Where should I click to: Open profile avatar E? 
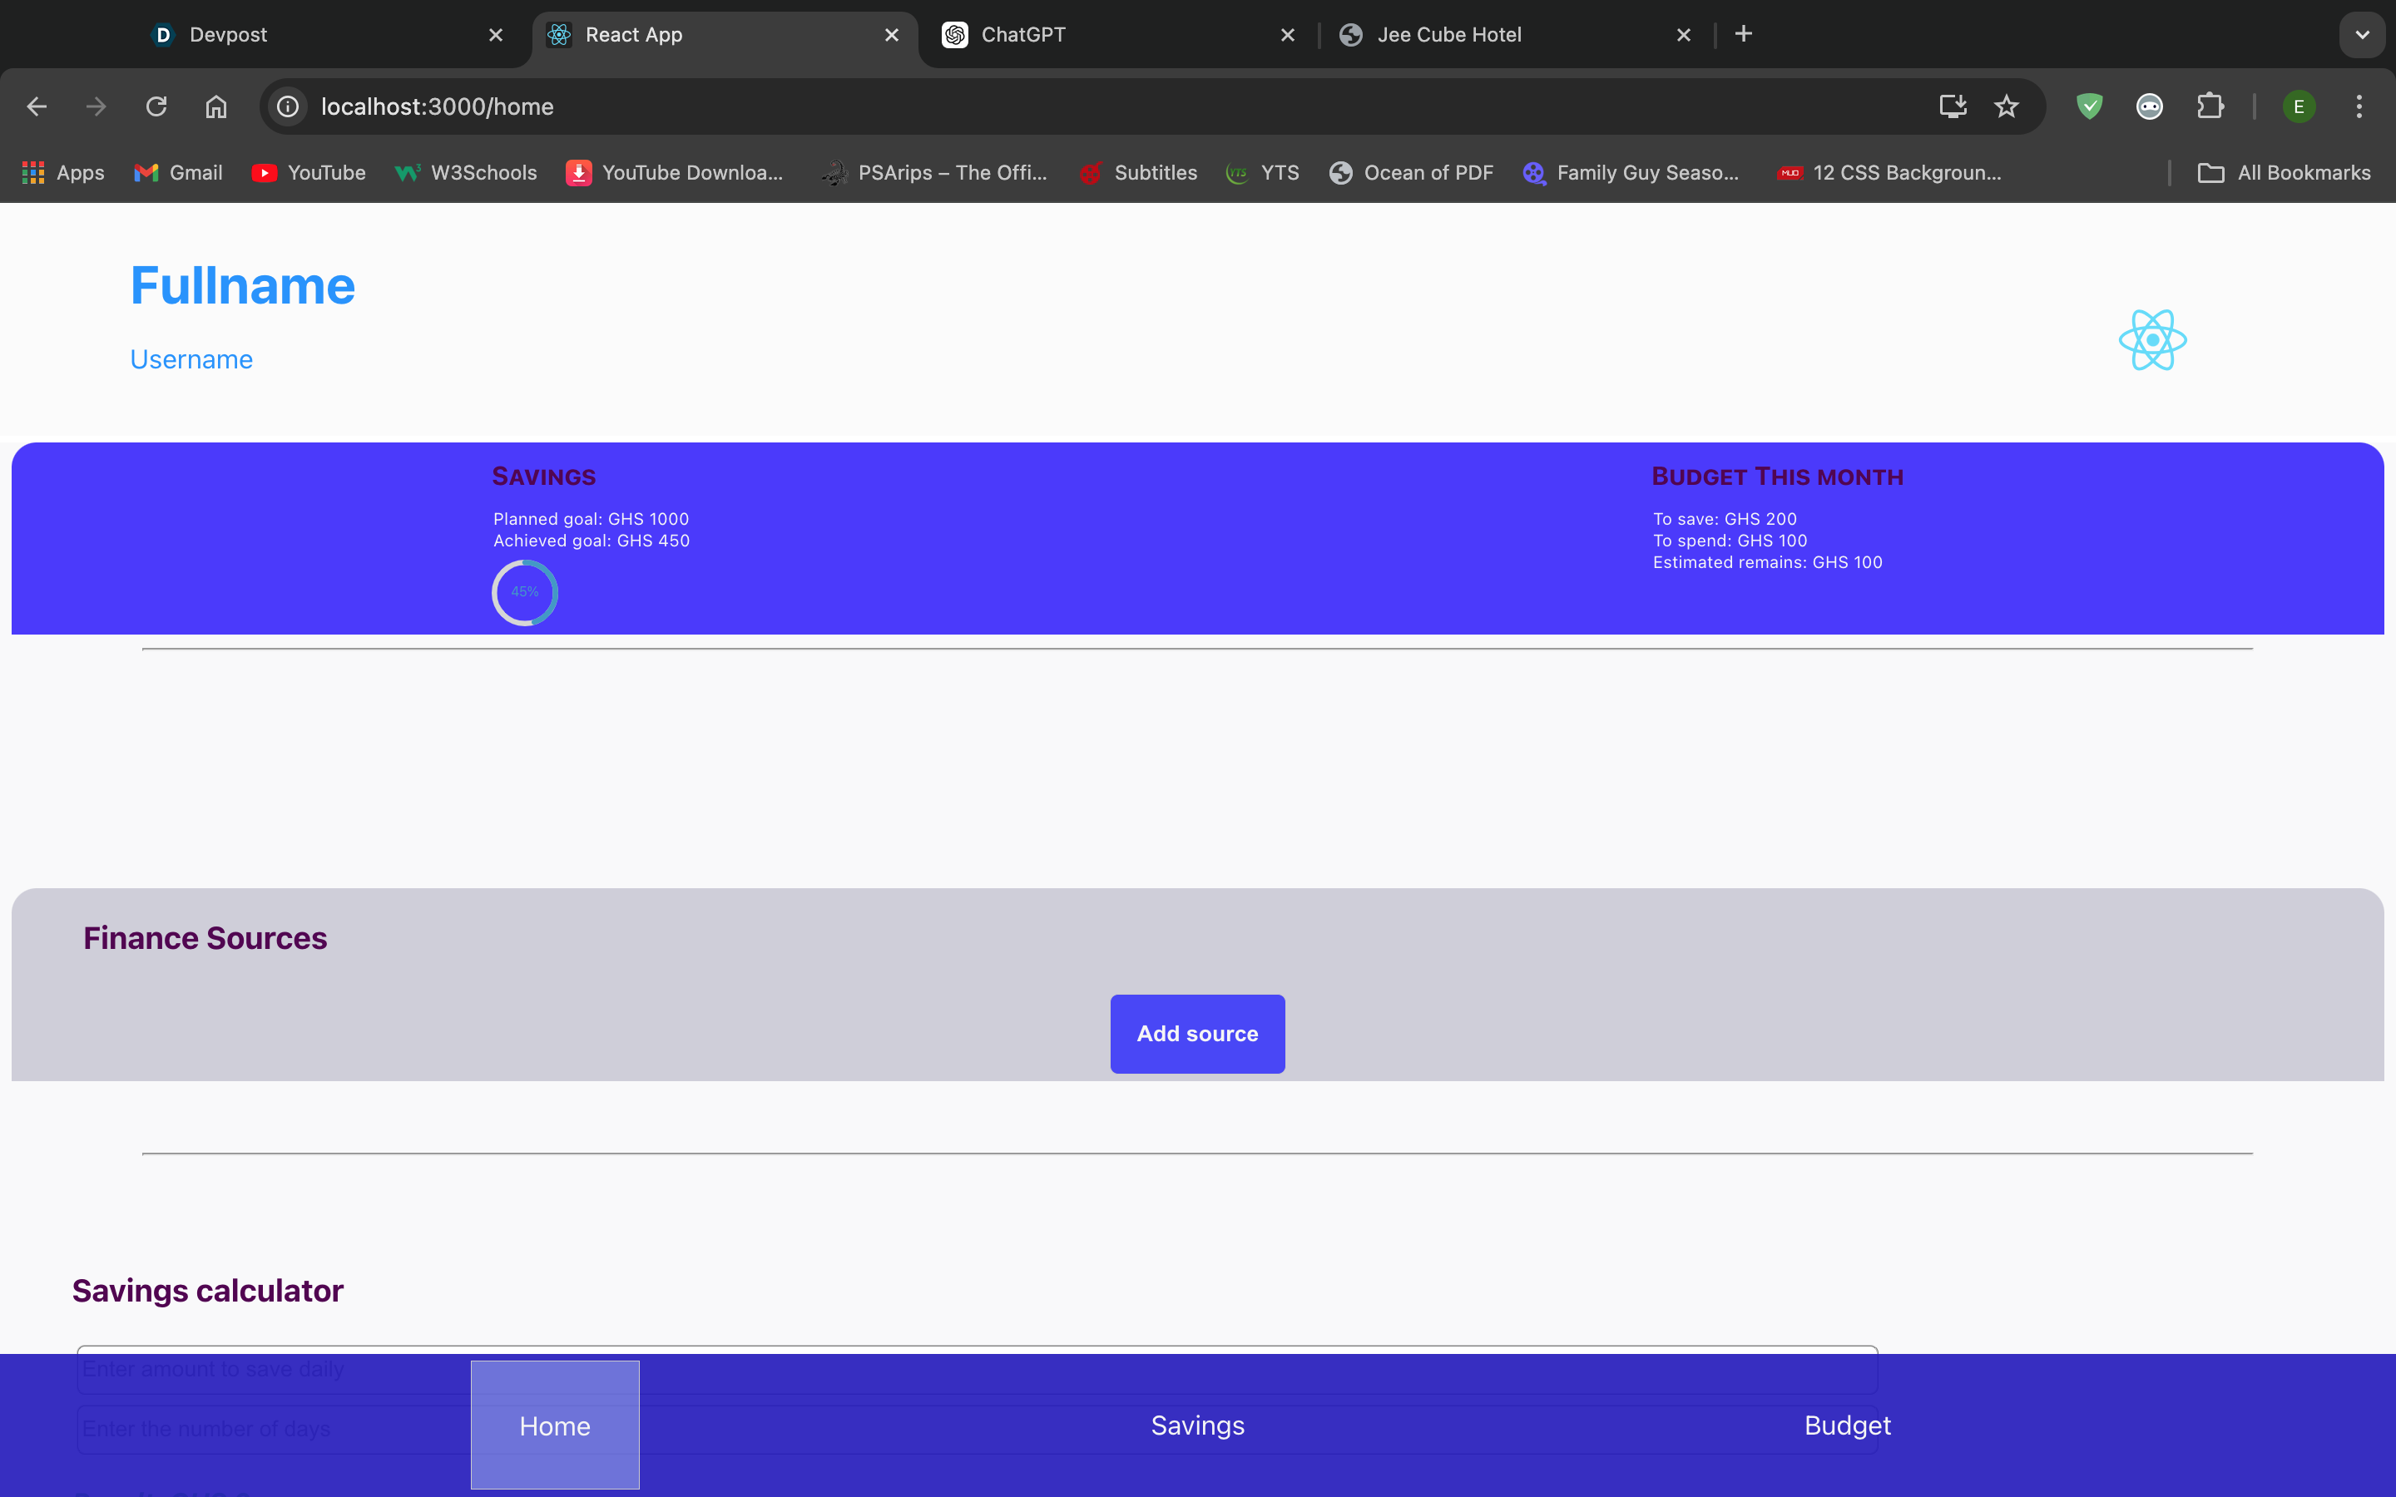coord(2298,106)
